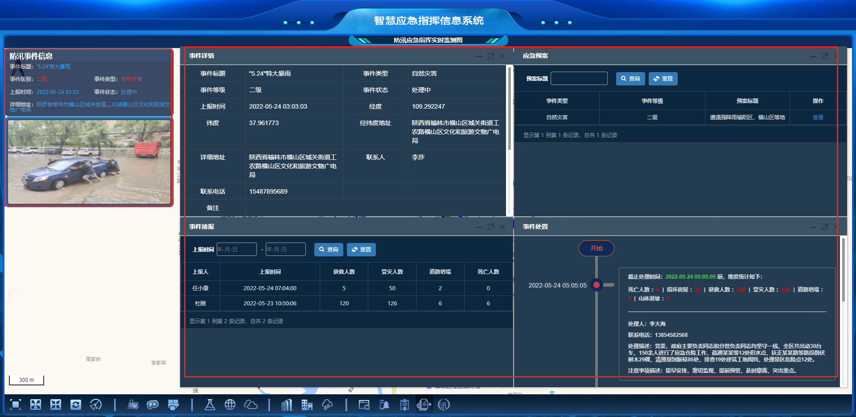Open the start date field for 上报时间
The width and height of the screenshot is (856, 417).
tap(236, 250)
